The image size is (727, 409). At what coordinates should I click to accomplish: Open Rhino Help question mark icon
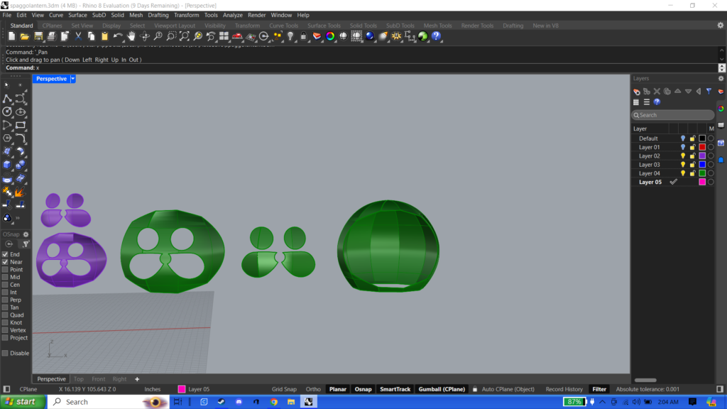click(436, 36)
